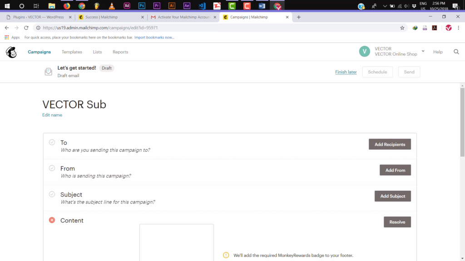Viewport: 465px width, 261px height.
Task: Open a new browser tab
Action: pos(299,17)
